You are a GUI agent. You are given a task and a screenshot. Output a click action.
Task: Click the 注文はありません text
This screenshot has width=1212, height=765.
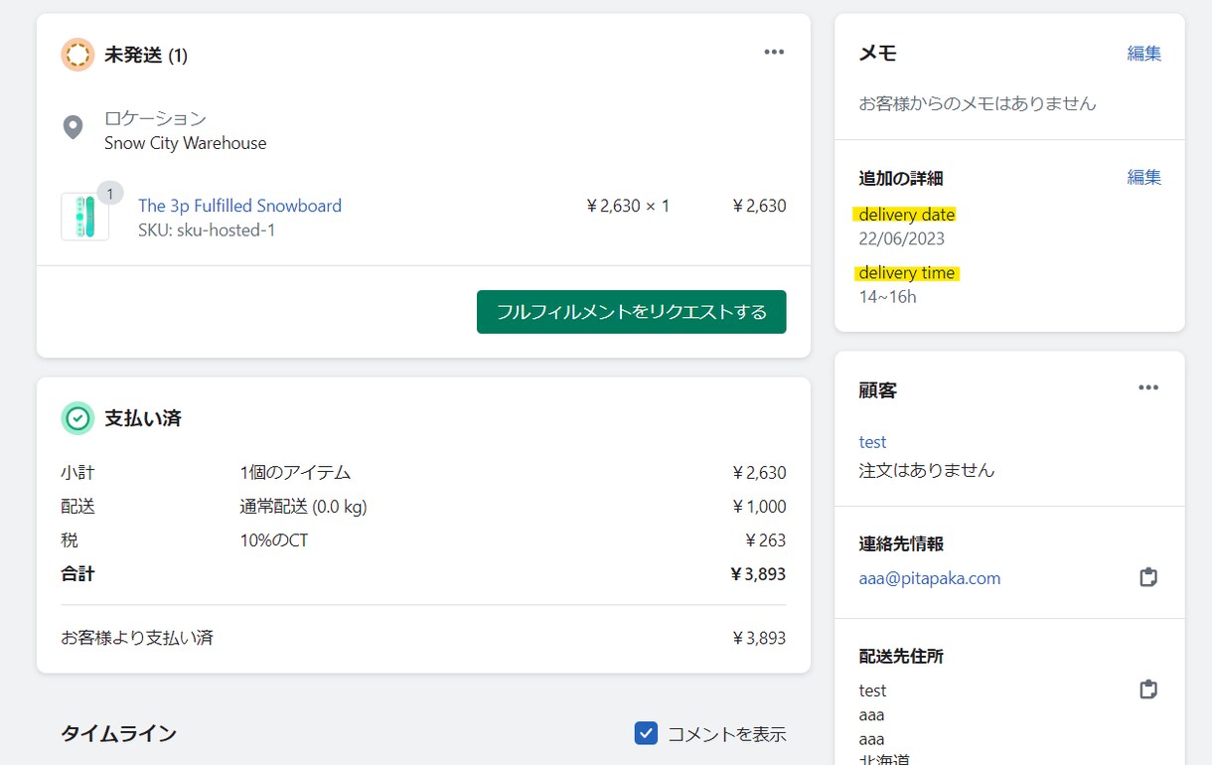click(927, 470)
